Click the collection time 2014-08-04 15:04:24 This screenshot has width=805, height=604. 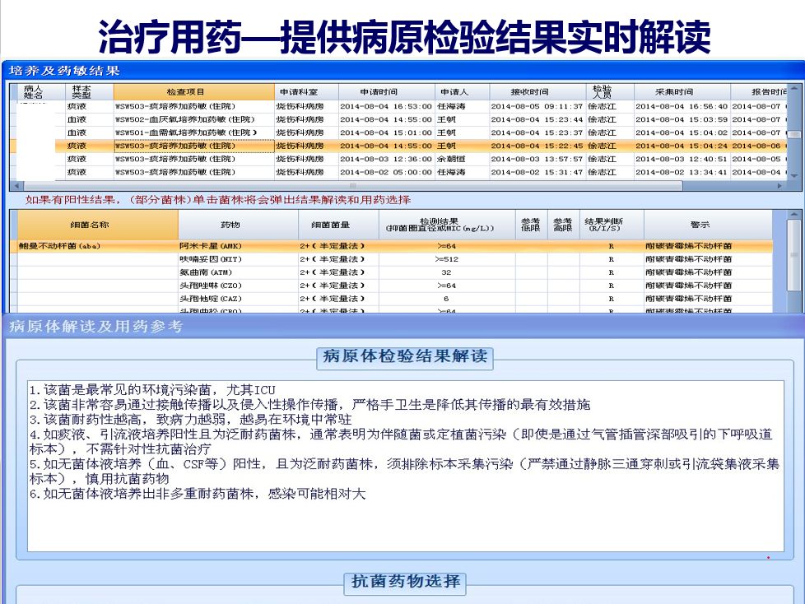682,146
